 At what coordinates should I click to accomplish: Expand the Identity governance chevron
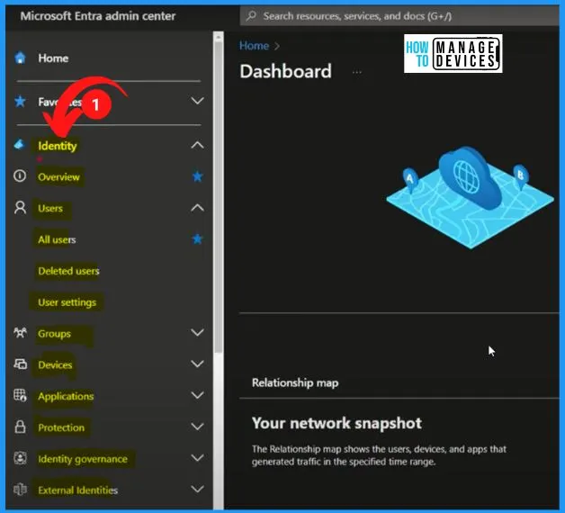197,458
